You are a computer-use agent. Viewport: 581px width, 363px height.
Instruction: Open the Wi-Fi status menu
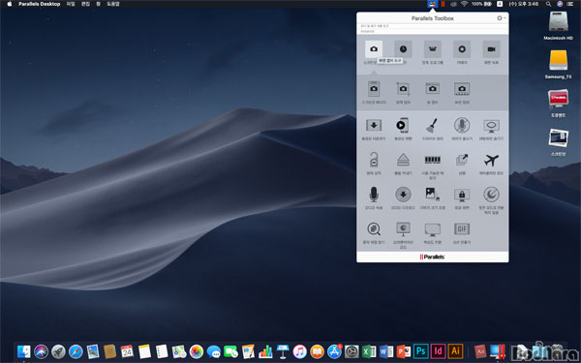(x=464, y=4)
